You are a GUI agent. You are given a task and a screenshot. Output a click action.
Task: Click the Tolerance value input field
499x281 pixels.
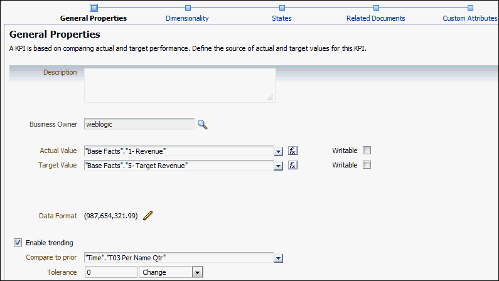[x=110, y=272]
